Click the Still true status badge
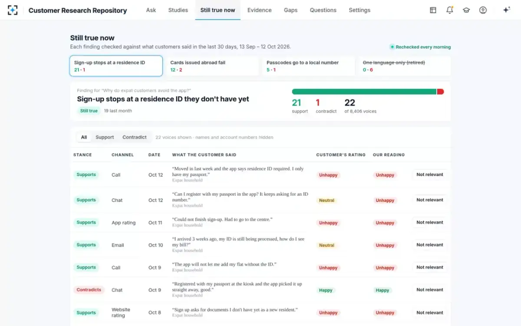521x326 pixels. 89,111
